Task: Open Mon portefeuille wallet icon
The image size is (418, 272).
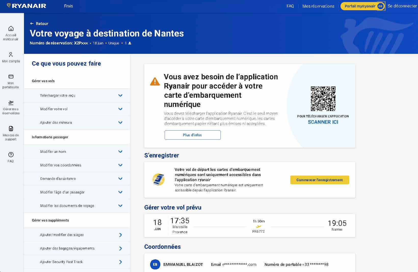Action: pos(11,77)
